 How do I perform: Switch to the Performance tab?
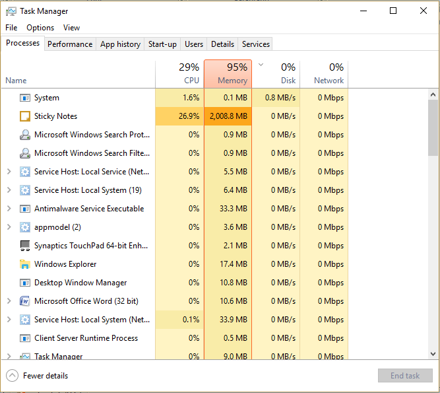70,44
